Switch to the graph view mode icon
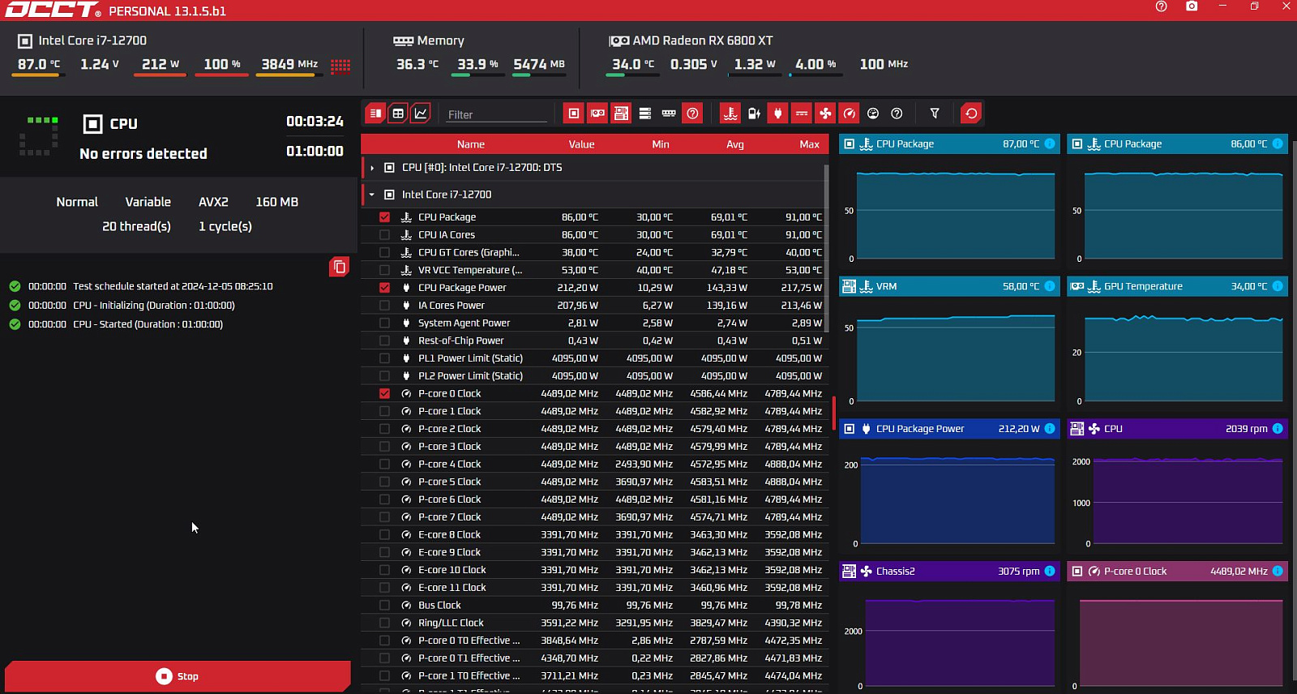 421,114
